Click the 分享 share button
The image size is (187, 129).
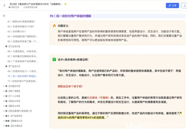(x=172, y=5)
